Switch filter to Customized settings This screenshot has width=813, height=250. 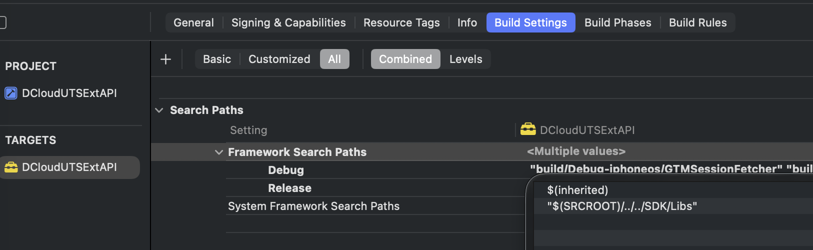[x=279, y=59]
